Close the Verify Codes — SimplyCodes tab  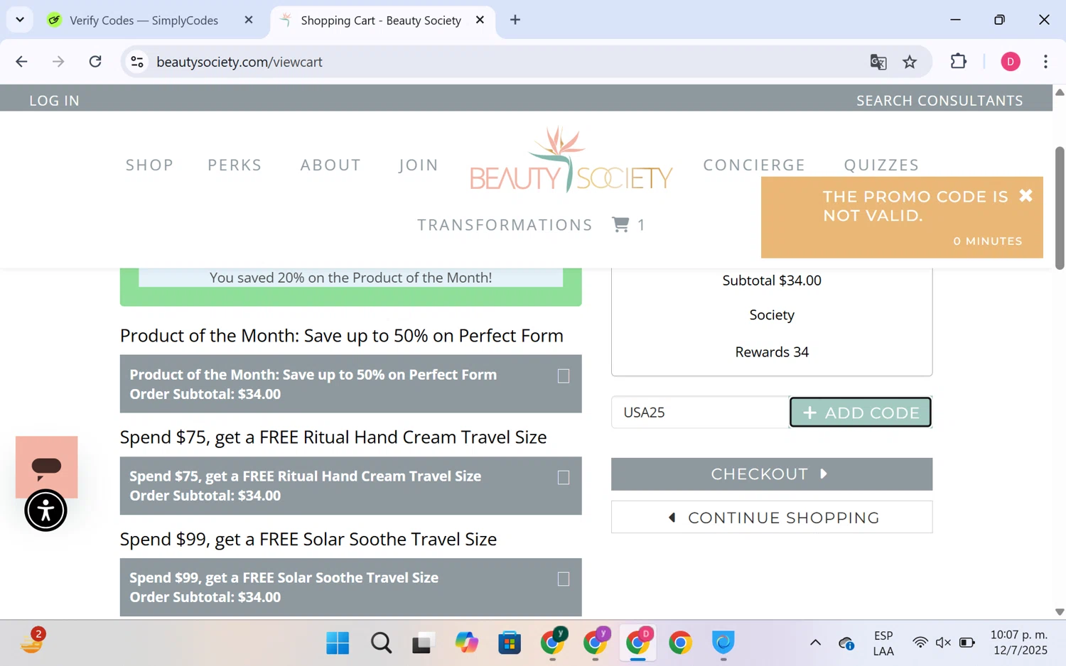click(x=249, y=21)
